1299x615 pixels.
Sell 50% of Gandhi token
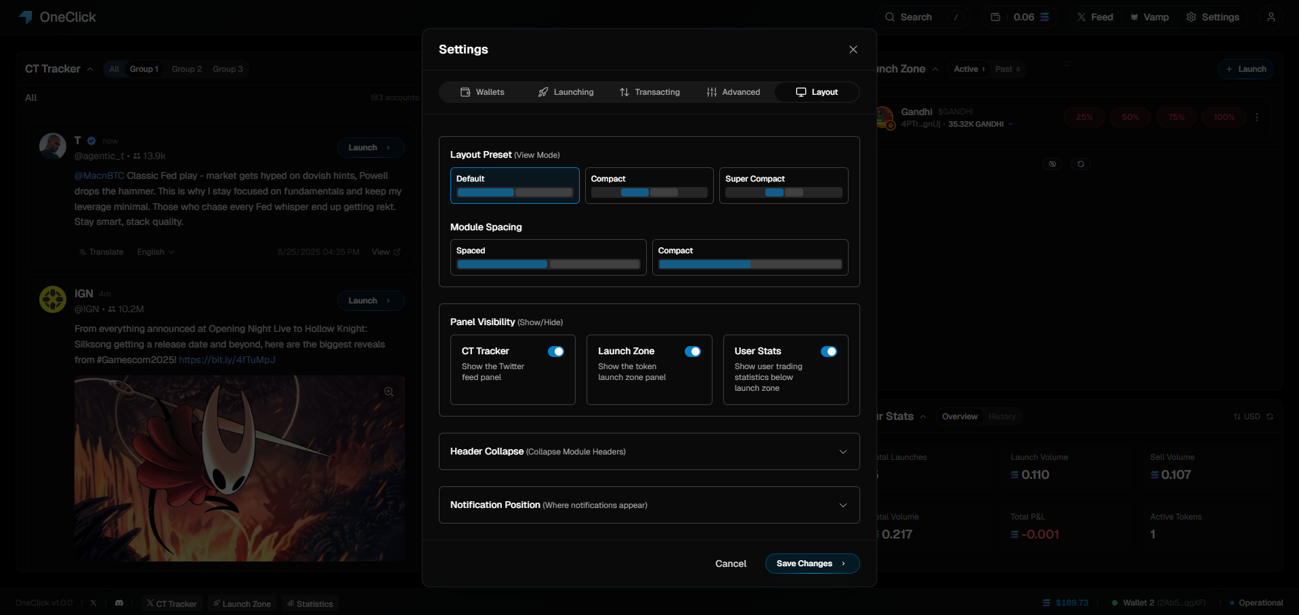[x=1130, y=117]
